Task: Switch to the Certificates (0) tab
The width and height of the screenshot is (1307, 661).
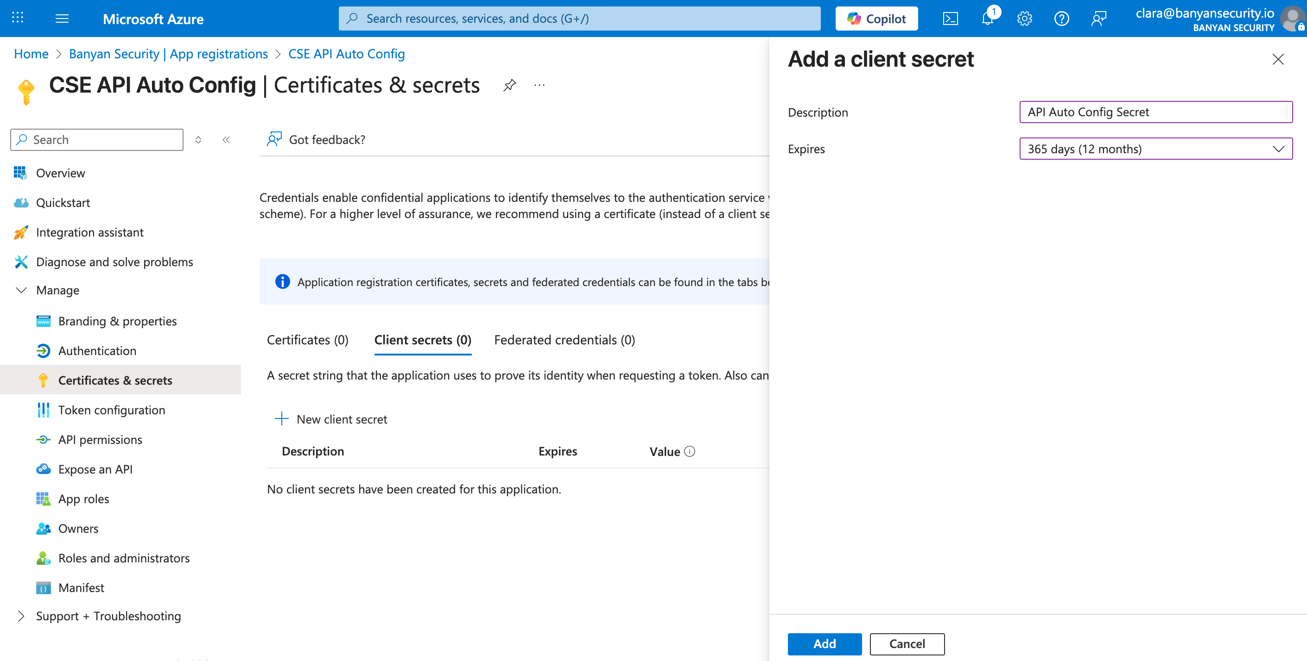Action: point(307,340)
